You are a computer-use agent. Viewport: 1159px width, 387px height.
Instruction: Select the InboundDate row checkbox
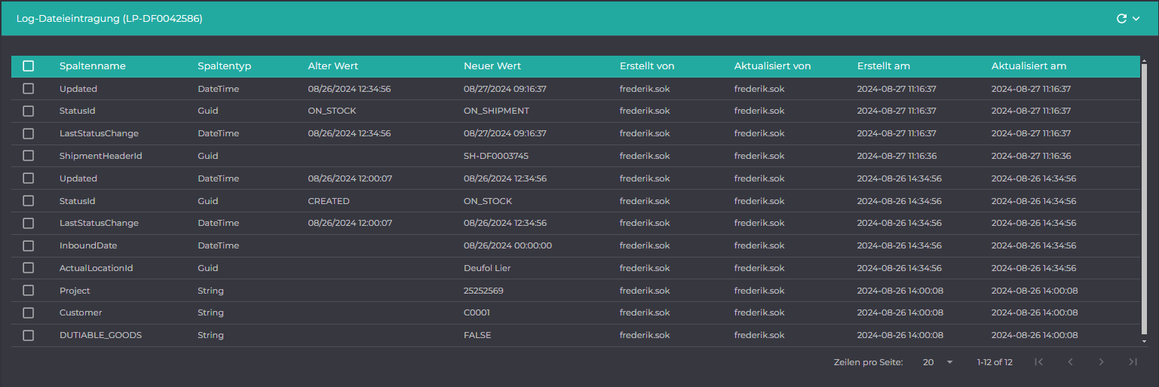pos(29,245)
